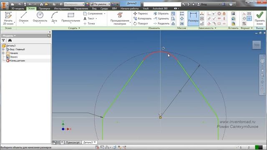This screenshot has height=150, width=267.
Task: Click the ViewCube in the canvas
Action: tap(257, 45)
